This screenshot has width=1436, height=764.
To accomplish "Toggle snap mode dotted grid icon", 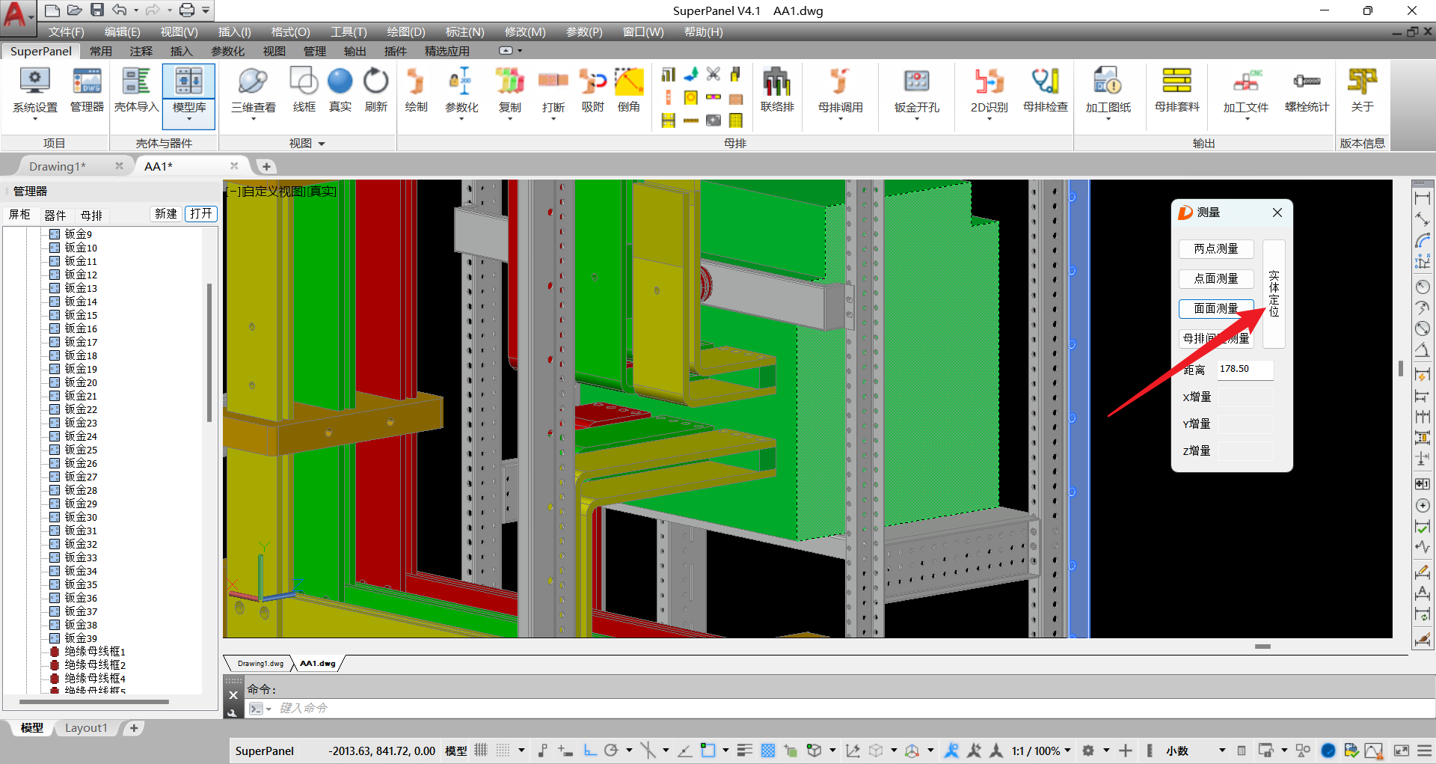I will [503, 750].
